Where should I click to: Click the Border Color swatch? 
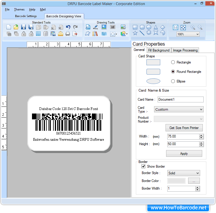(176, 181)
